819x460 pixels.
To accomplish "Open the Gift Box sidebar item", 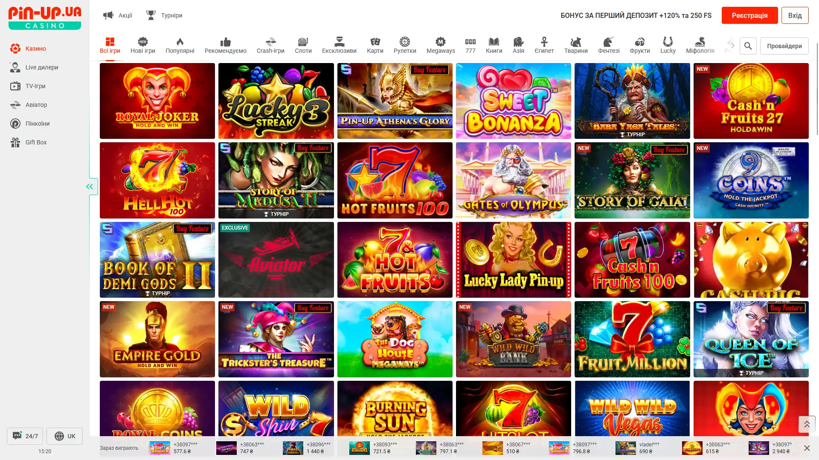I will [36, 142].
